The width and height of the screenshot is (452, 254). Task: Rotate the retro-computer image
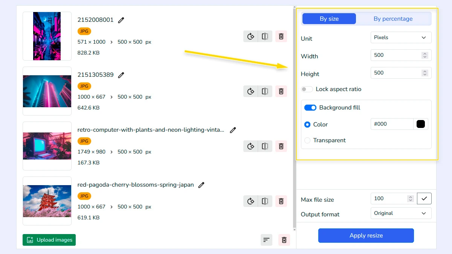[x=250, y=146]
